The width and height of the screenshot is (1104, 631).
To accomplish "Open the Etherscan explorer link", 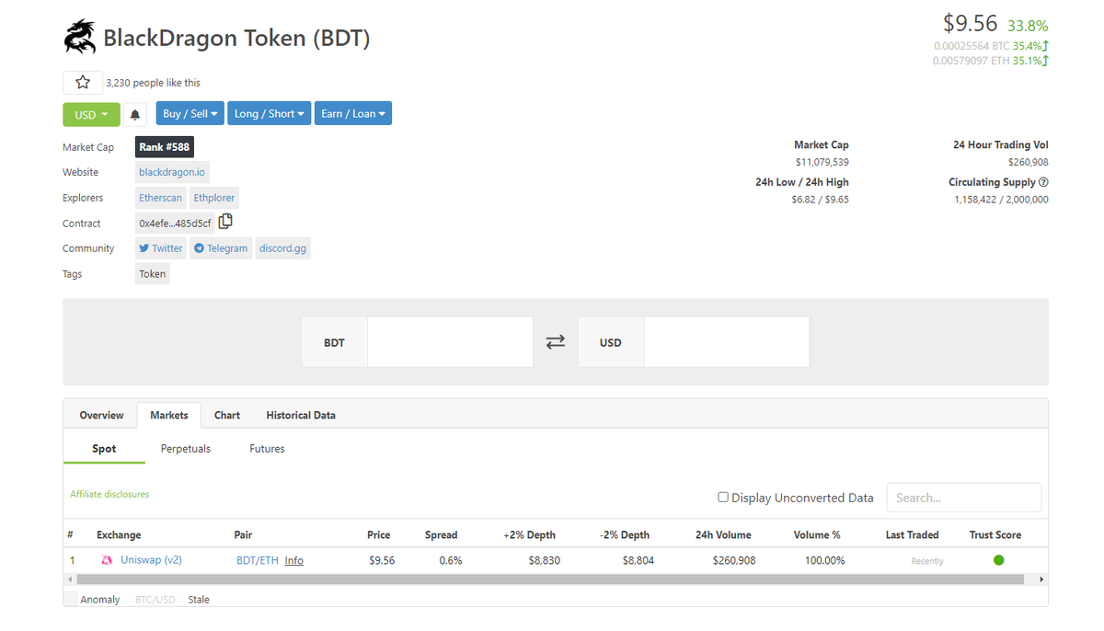I will (160, 198).
